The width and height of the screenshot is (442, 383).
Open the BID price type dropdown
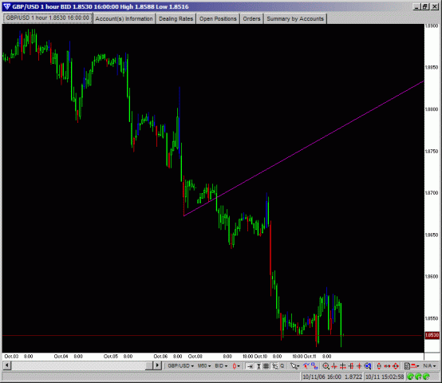pos(221,365)
